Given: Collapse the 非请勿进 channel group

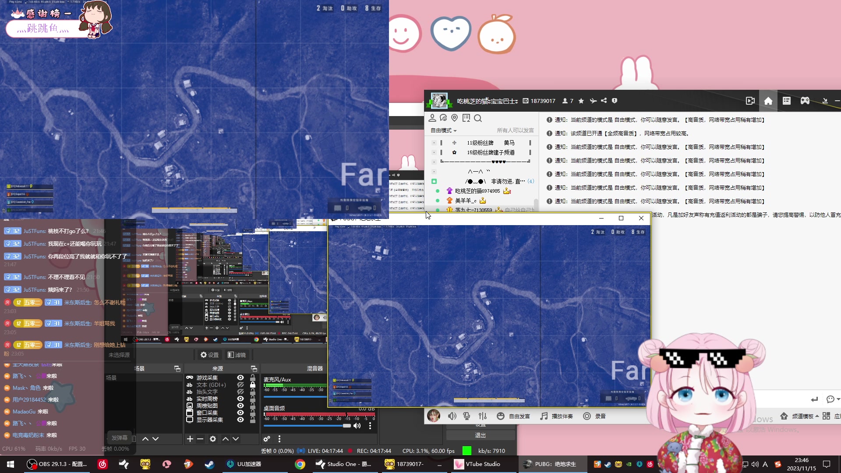Looking at the screenshot, I should coord(434,181).
